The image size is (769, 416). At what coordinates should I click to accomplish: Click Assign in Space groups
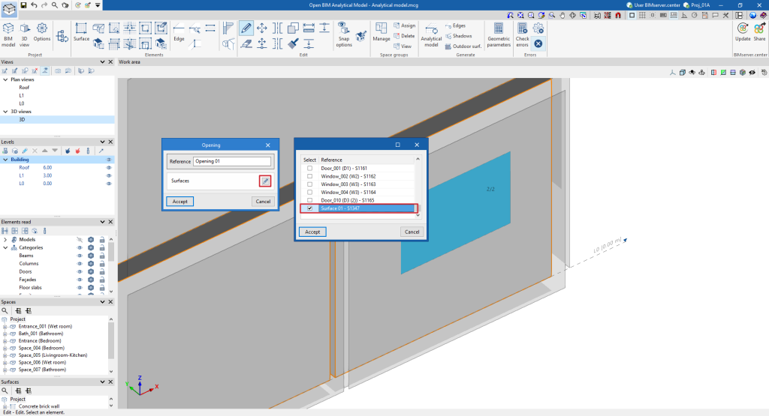(404, 25)
